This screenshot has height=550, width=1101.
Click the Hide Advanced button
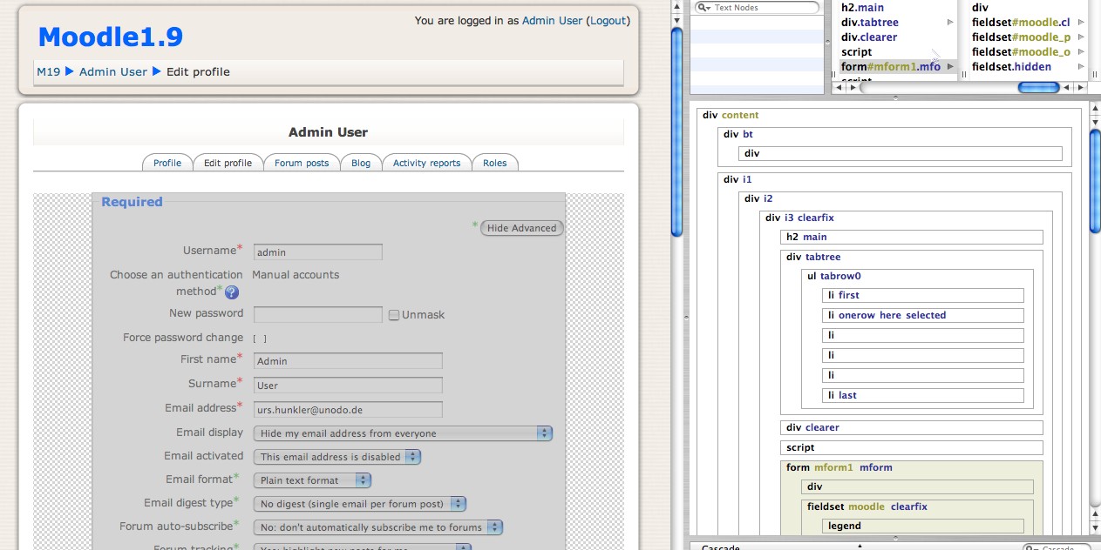click(x=521, y=228)
